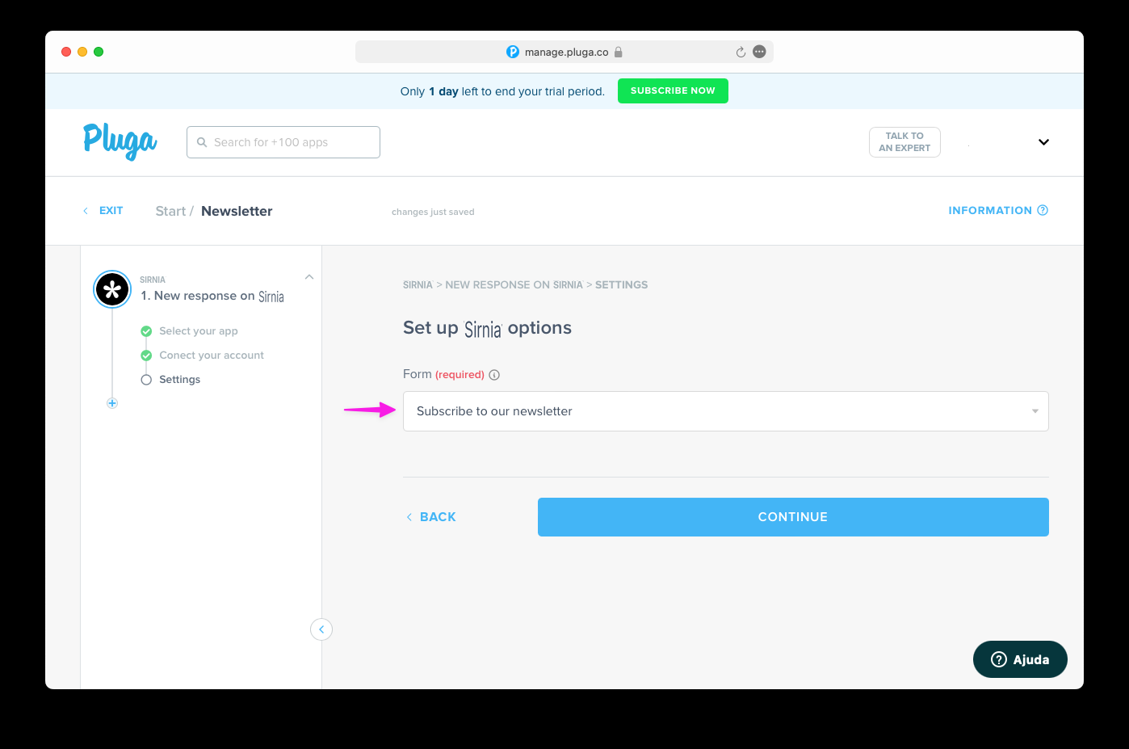This screenshot has height=749, width=1129.
Task: Click the '1. New response on Sirnia' step title
Action: point(212,297)
